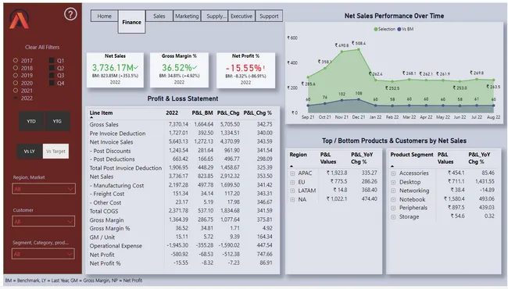
Task: Click the orange AtliQ logo
Action: (19, 19)
